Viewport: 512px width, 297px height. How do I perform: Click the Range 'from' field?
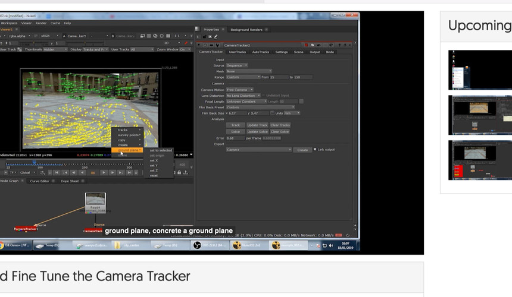coord(279,77)
